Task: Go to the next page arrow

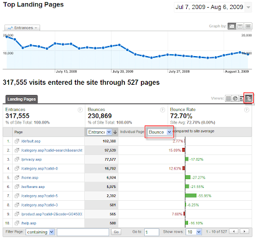Action: (244, 231)
